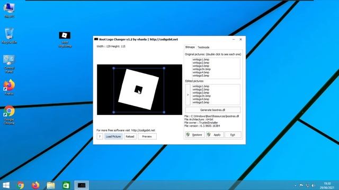Select winlogo3n.bmp in Original pictures
The height and width of the screenshot is (190, 339).
[201, 69]
